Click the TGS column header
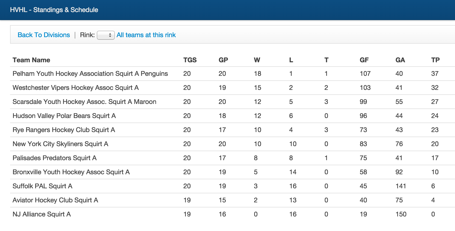 click(x=190, y=60)
